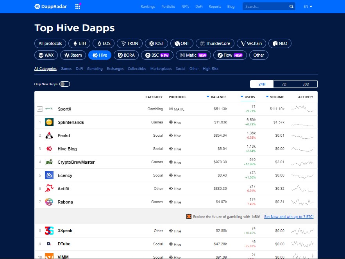Select Collectibles category filter

[137, 69]
